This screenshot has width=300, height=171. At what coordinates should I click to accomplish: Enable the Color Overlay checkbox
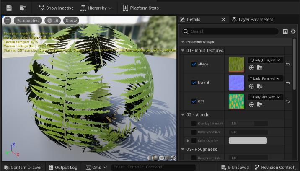pos(194,141)
